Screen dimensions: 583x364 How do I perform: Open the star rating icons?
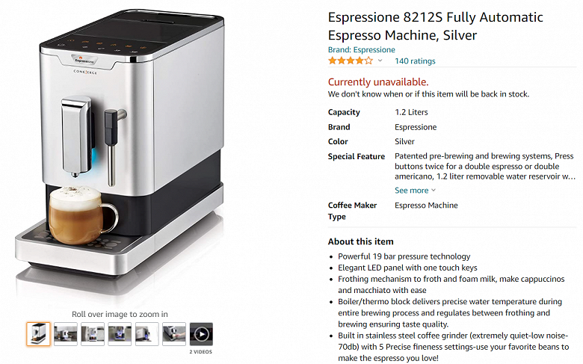(351, 61)
